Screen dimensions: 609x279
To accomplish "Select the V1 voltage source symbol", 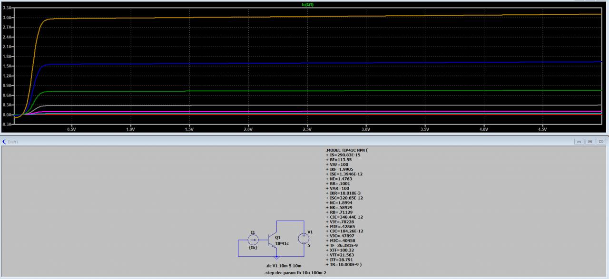I will click(303, 239).
